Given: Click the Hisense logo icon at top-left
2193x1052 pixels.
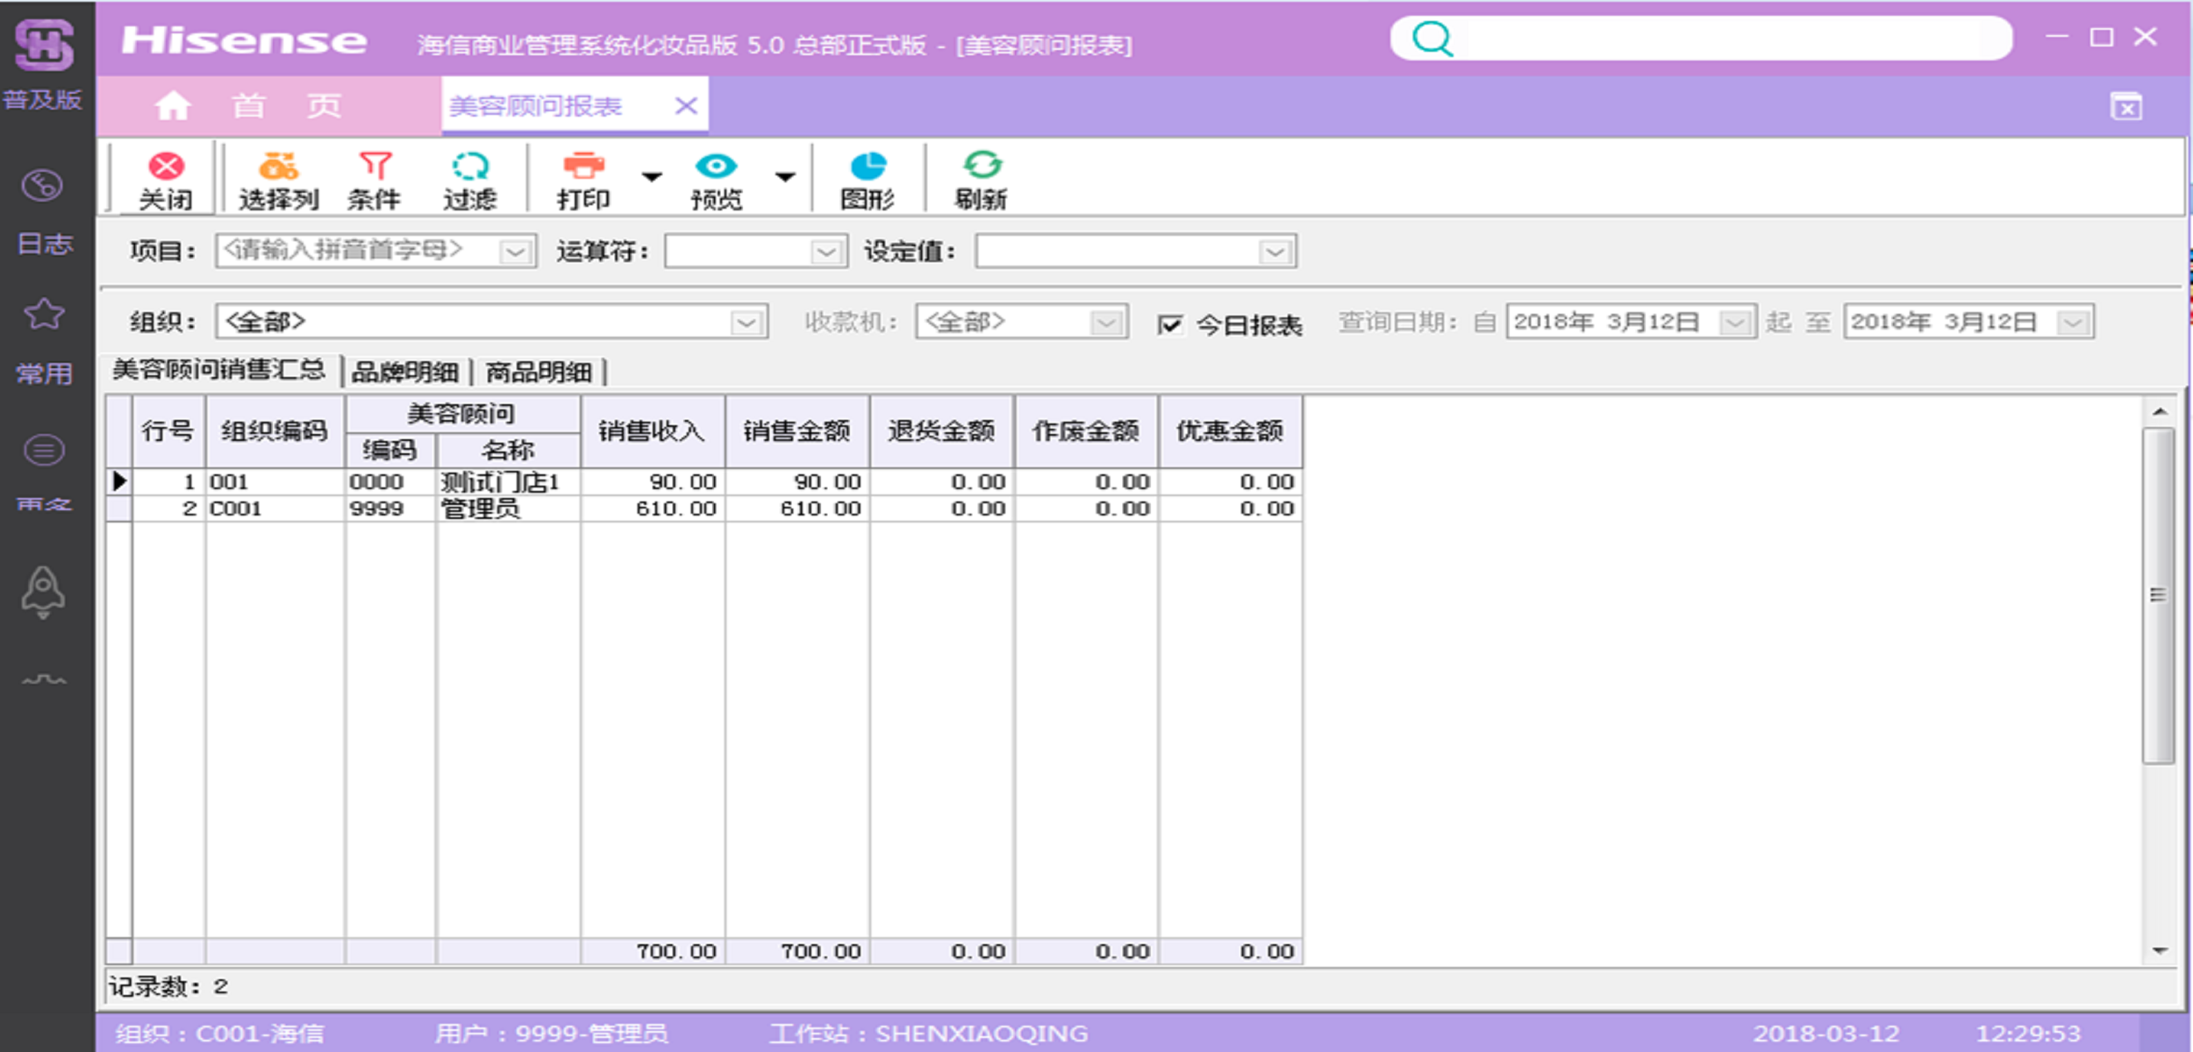Looking at the screenshot, I should click(x=44, y=46).
